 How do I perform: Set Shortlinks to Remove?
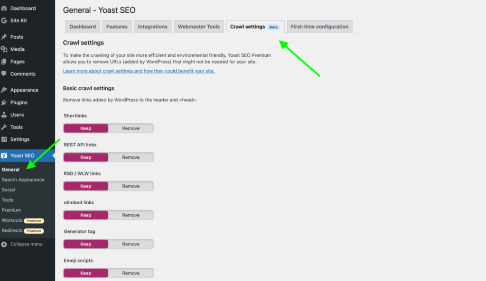[131, 128]
